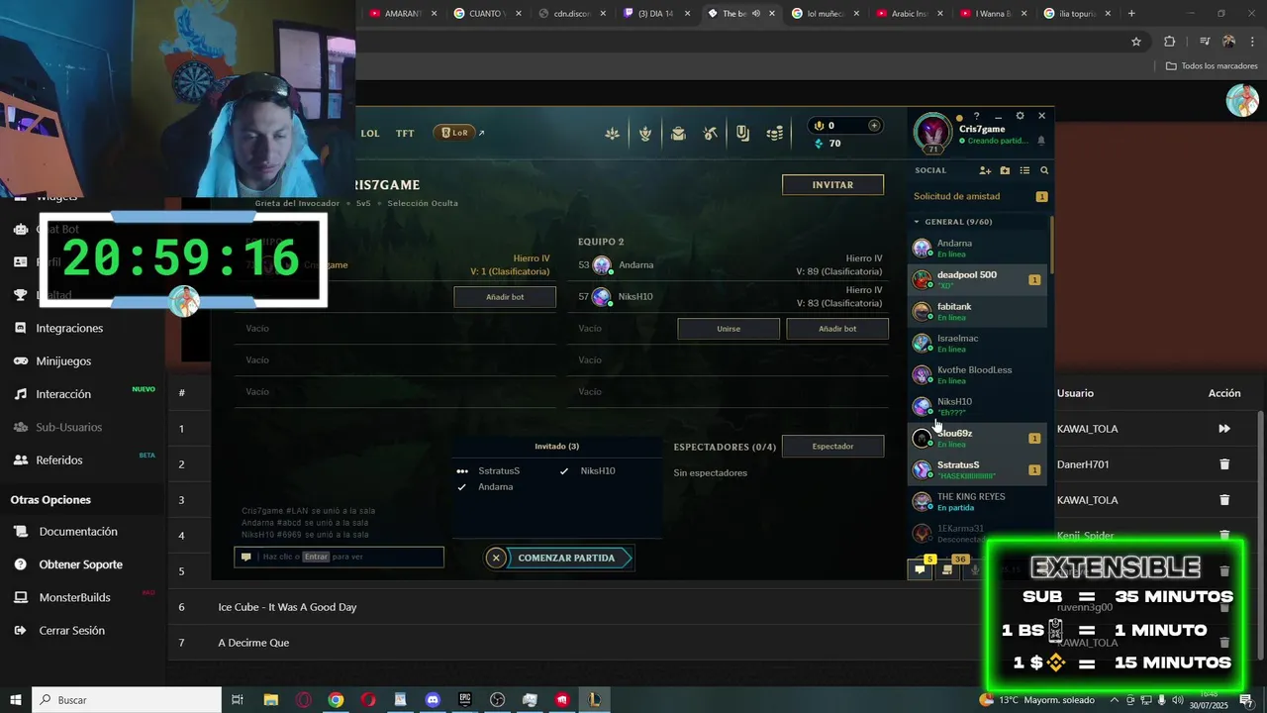The height and width of the screenshot is (713, 1267).
Task: Switch to the TFT tab
Action: tap(405, 133)
